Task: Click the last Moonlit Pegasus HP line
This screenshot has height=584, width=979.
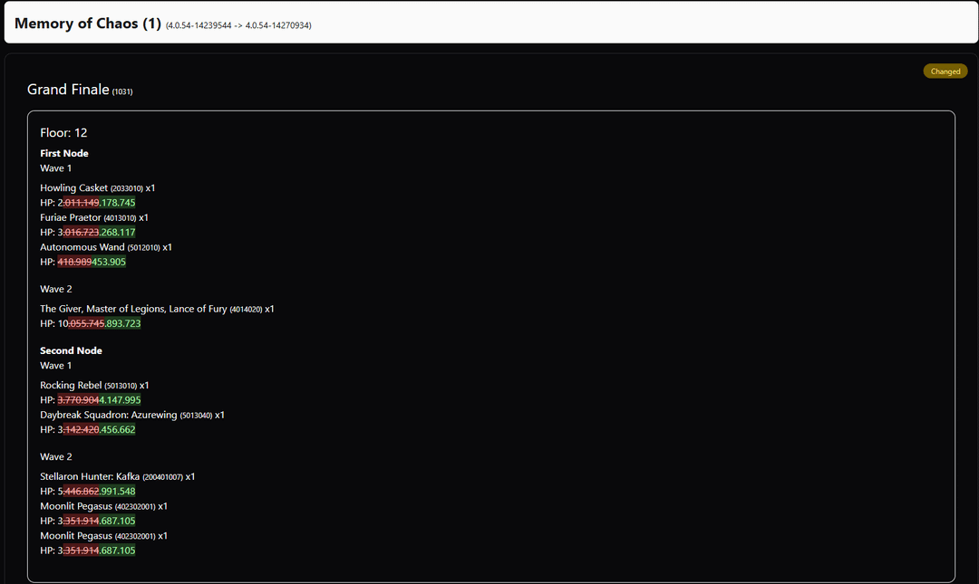Action: (x=87, y=550)
